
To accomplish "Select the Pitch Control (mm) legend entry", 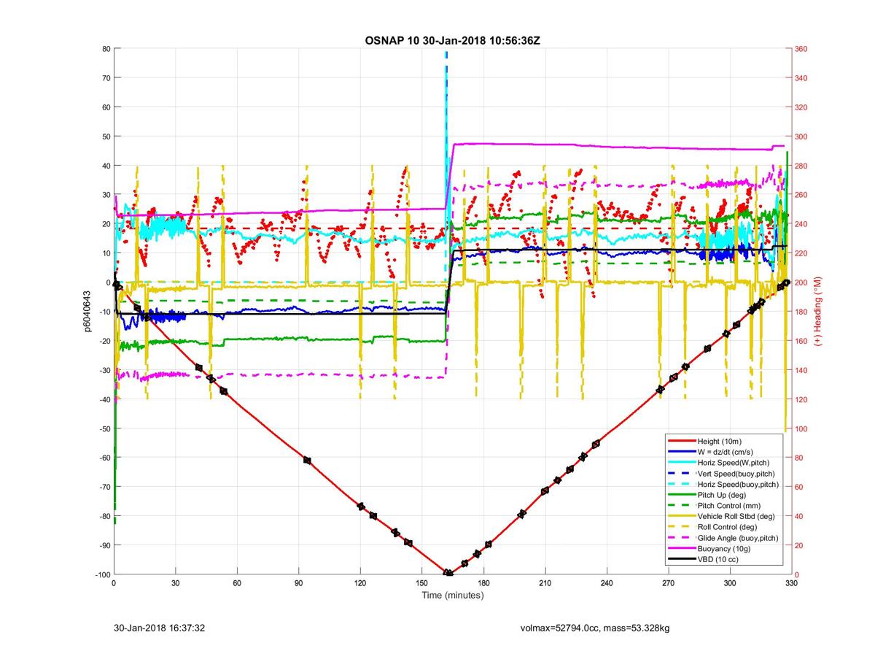I will [728, 506].
